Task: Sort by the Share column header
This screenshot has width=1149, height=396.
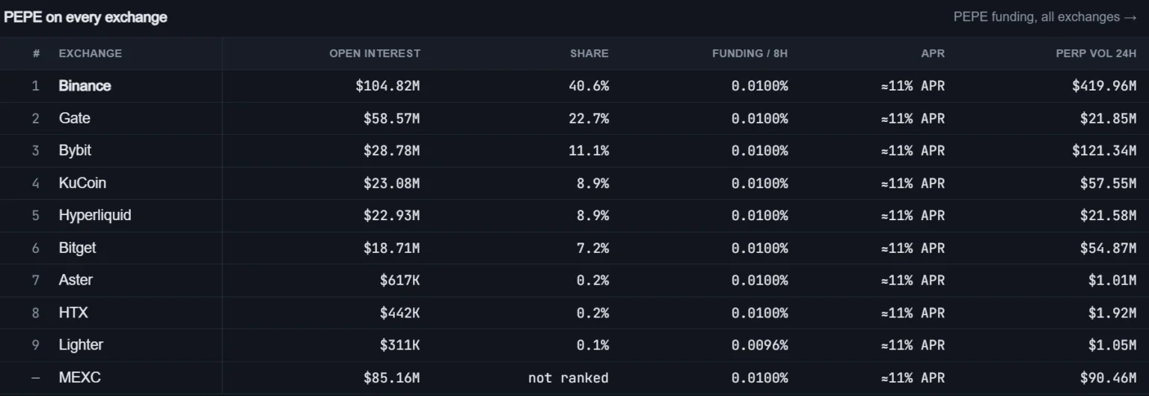Action: coord(589,53)
